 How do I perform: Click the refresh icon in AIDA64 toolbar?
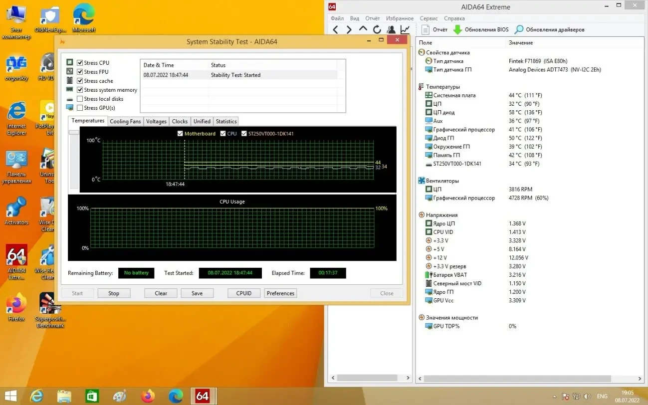point(377,29)
